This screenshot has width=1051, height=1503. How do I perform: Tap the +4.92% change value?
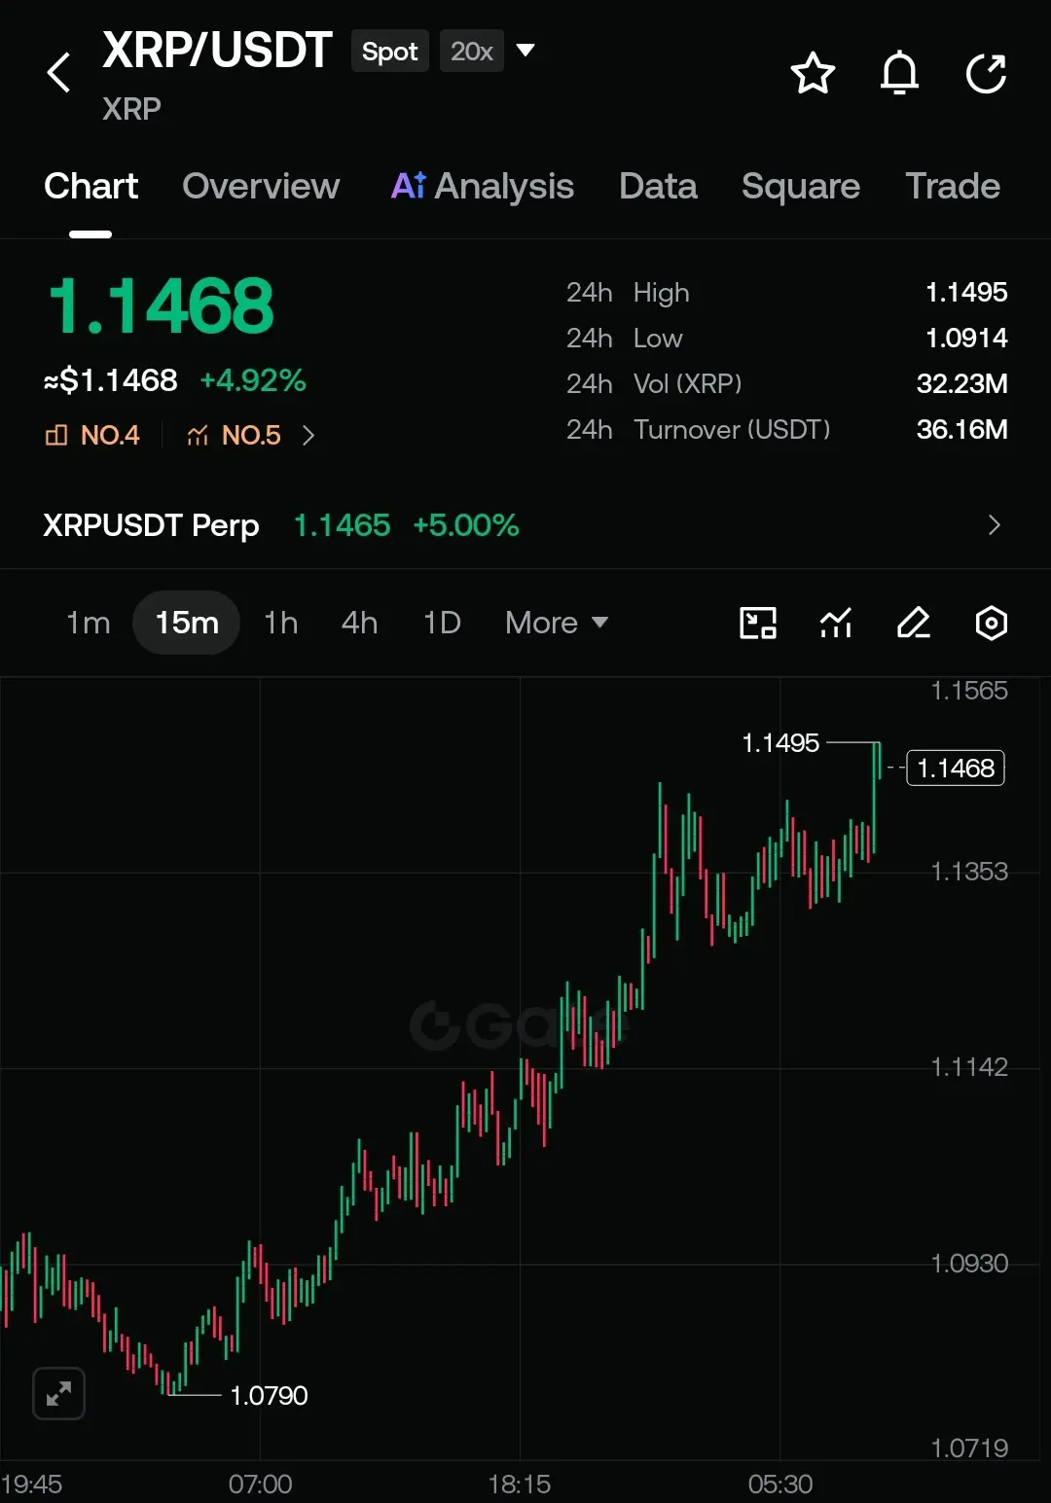click(x=253, y=380)
